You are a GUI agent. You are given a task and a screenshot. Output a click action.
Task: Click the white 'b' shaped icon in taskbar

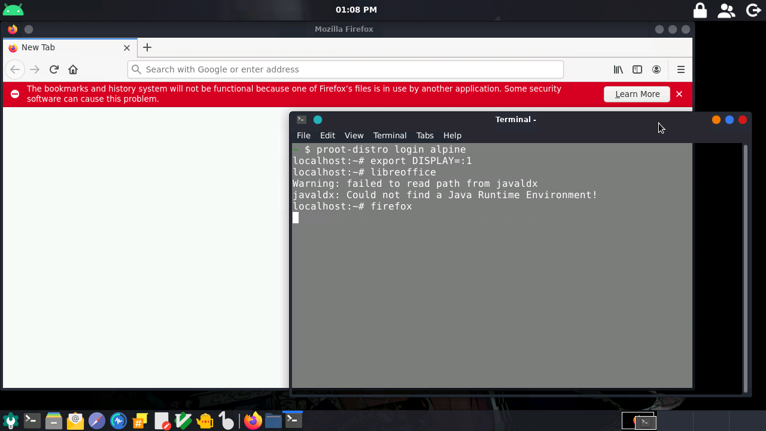click(226, 421)
